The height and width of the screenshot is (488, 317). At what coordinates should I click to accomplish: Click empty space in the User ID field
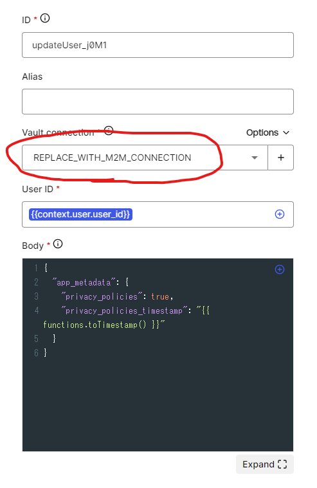(203, 214)
